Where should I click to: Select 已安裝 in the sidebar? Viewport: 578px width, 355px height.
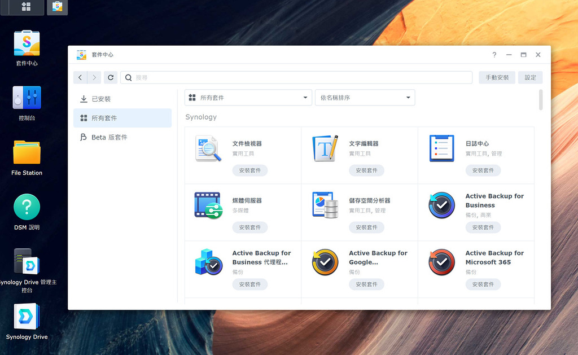(x=122, y=99)
